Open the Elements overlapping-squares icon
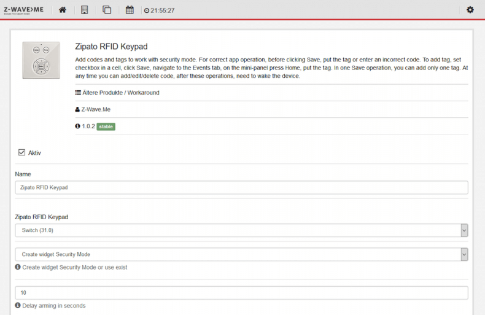Viewport: 485px width, 315px height. (x=107, y=10)
